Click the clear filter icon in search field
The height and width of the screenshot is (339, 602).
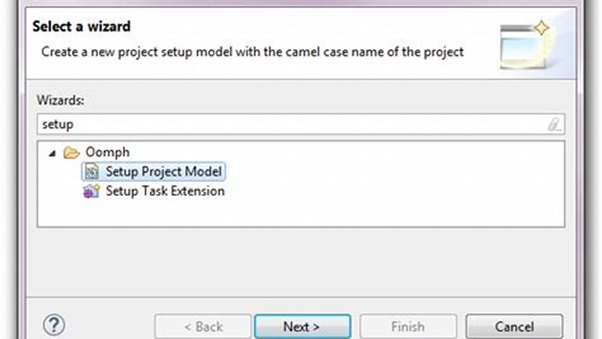[555, 124]
